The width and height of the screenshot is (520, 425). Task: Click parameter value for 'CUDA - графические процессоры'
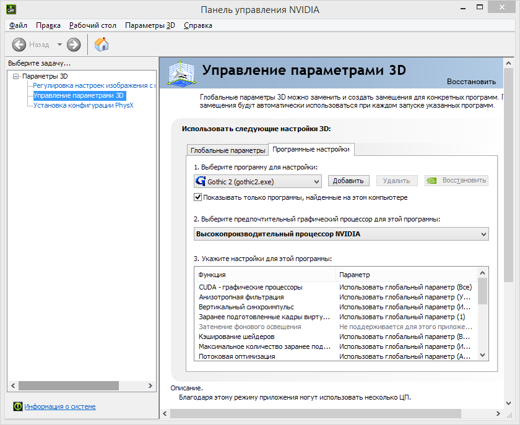click(405, 287)
